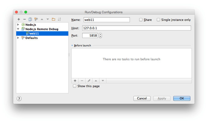This screenshot has width=211, height=121.
Task: Enable the Share checkbox
Action: tap(141, 20)
